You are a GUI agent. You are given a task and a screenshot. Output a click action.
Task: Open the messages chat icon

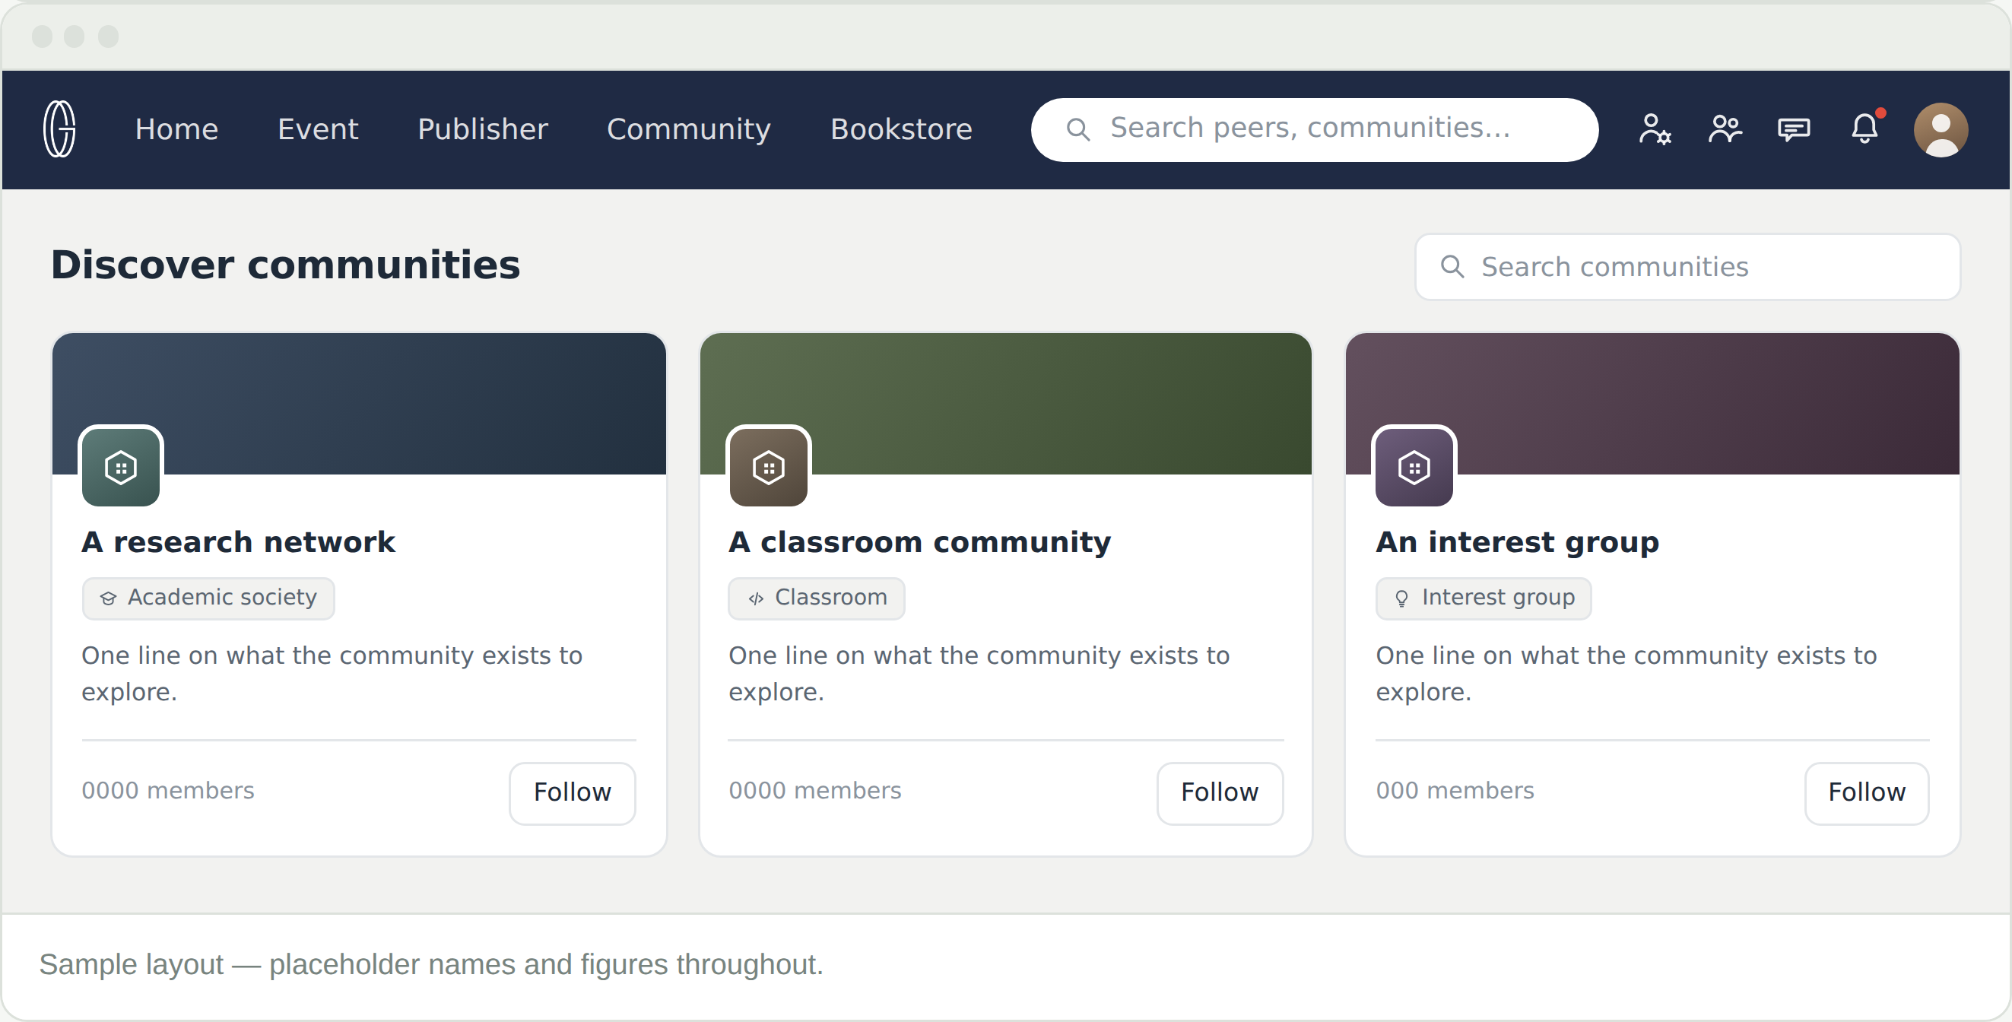[x=1794, y=129]
